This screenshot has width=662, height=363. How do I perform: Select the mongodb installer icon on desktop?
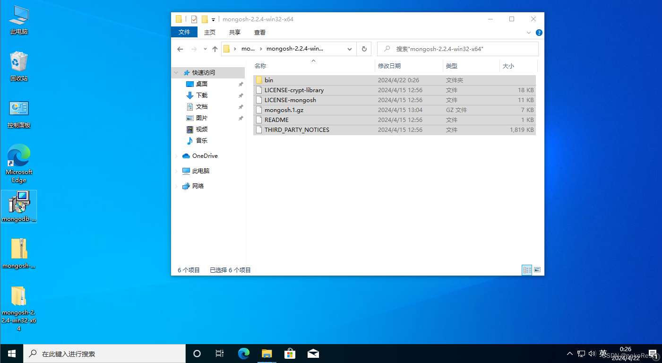coord(19,207)
